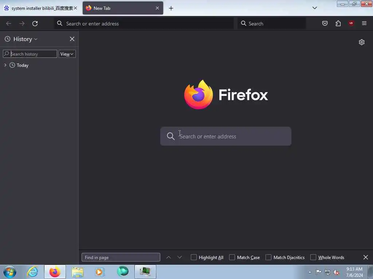Close the find bar
The image size is (373, 279).
click(x=366, y=258)
